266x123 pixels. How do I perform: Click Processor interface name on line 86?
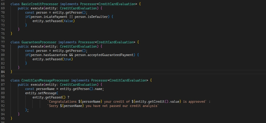(x=99, y=80)
